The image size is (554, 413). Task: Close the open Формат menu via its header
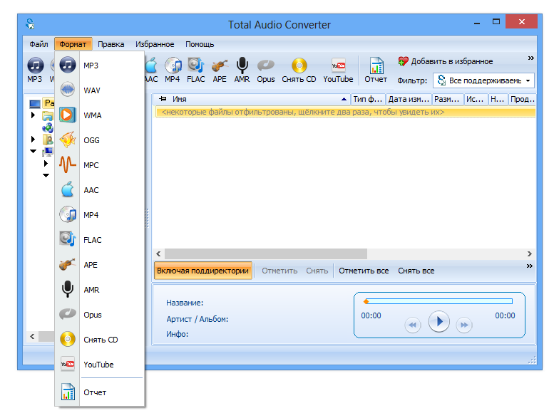(73, 44)
